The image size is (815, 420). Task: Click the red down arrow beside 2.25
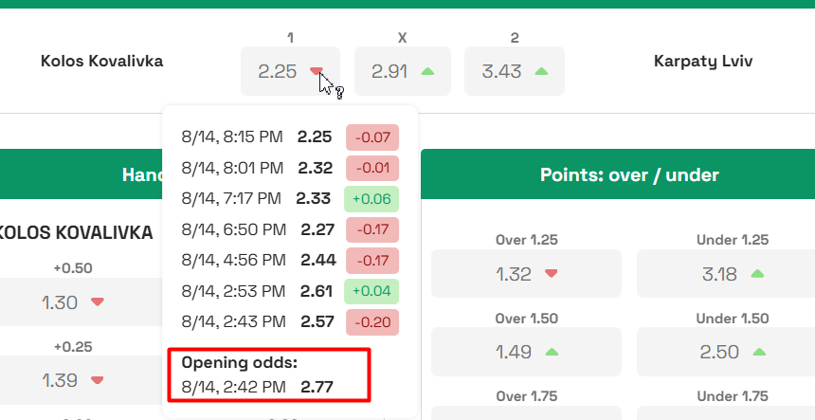(x=317, y=71)
